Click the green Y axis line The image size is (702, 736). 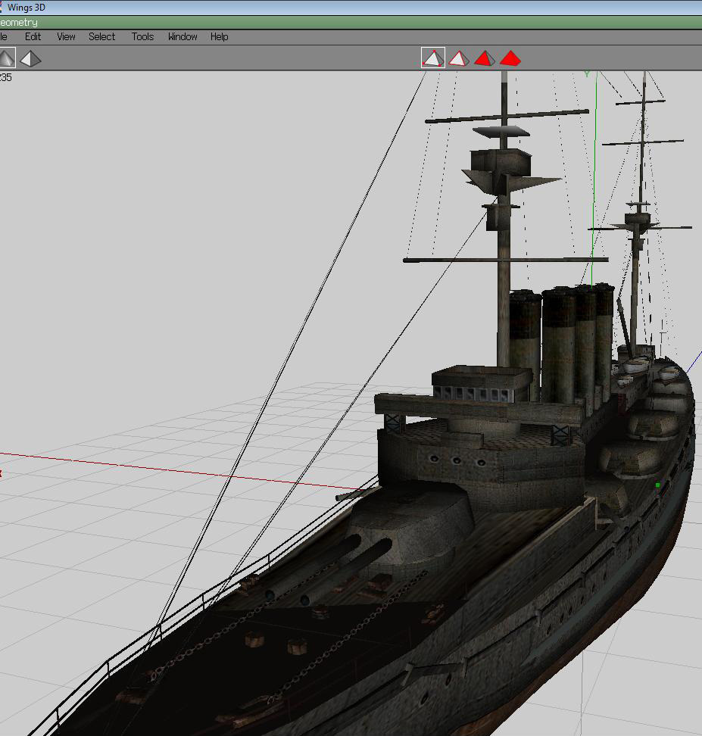coord(594,179)
